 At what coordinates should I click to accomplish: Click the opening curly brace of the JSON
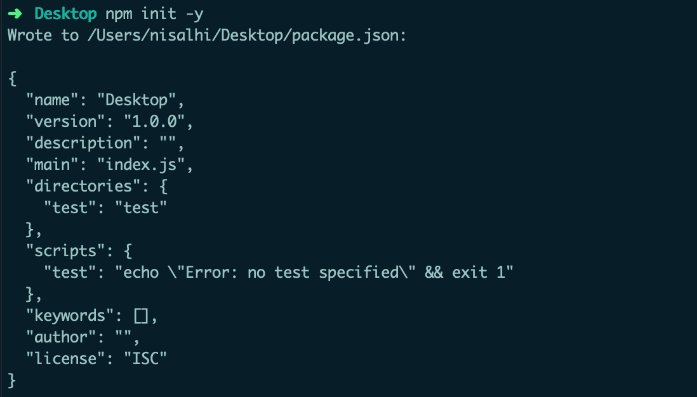click(12, 78)
